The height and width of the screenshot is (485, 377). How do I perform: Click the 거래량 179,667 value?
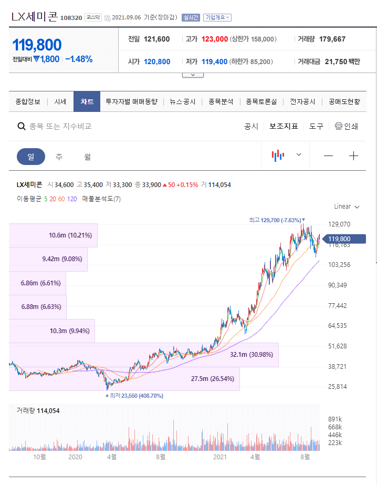click(332, 39)
